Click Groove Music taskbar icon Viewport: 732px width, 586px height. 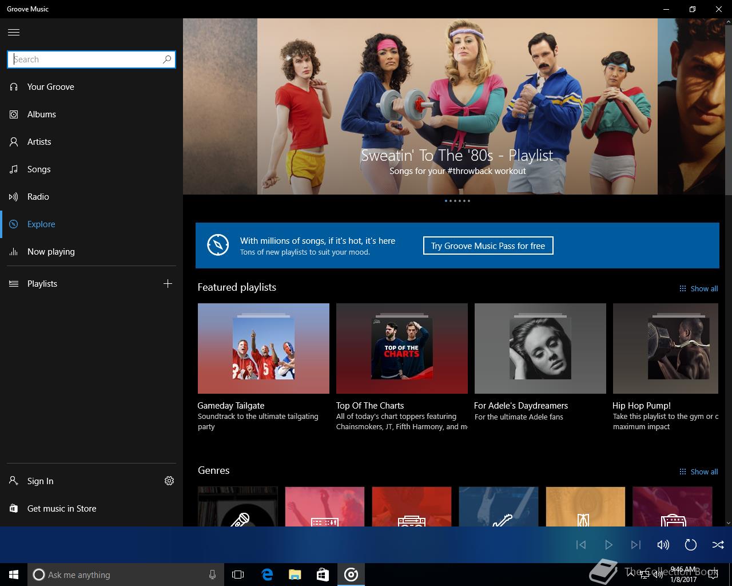coord(351,575)
